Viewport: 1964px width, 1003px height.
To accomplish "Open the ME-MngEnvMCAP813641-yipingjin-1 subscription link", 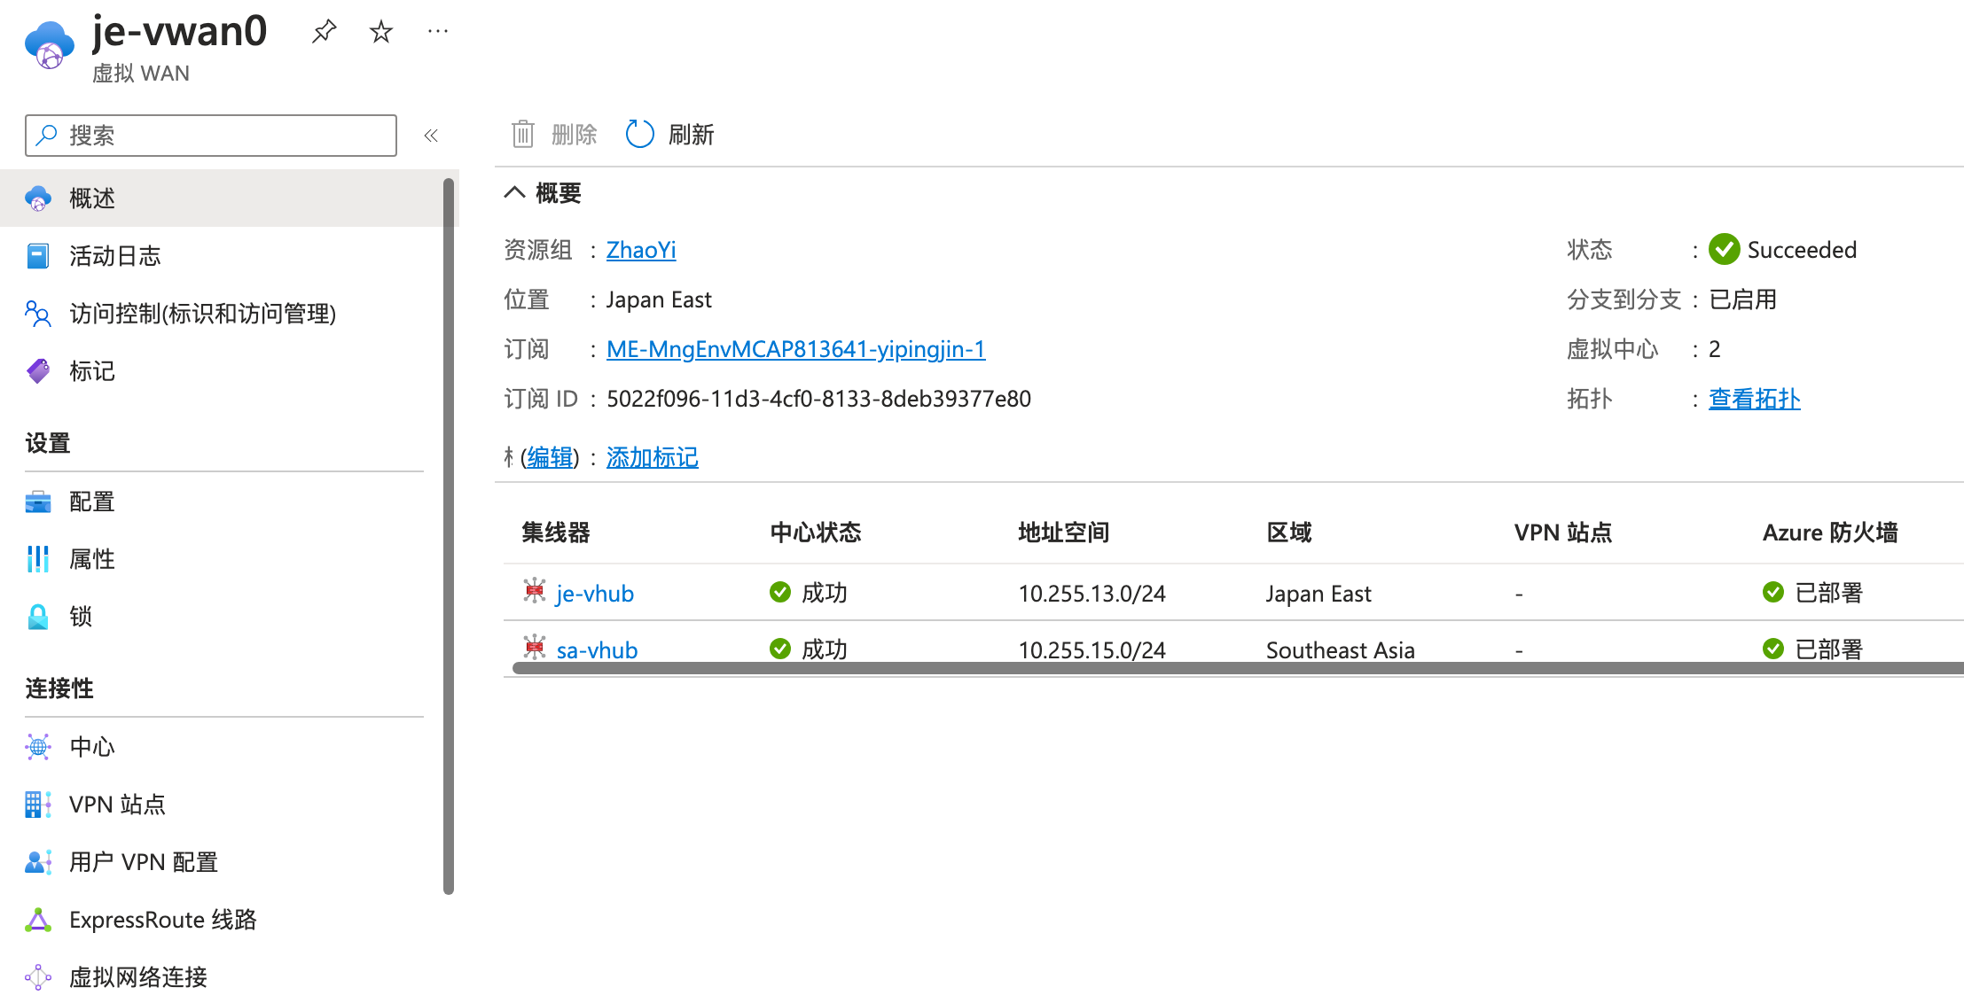I will pos(795,349).
